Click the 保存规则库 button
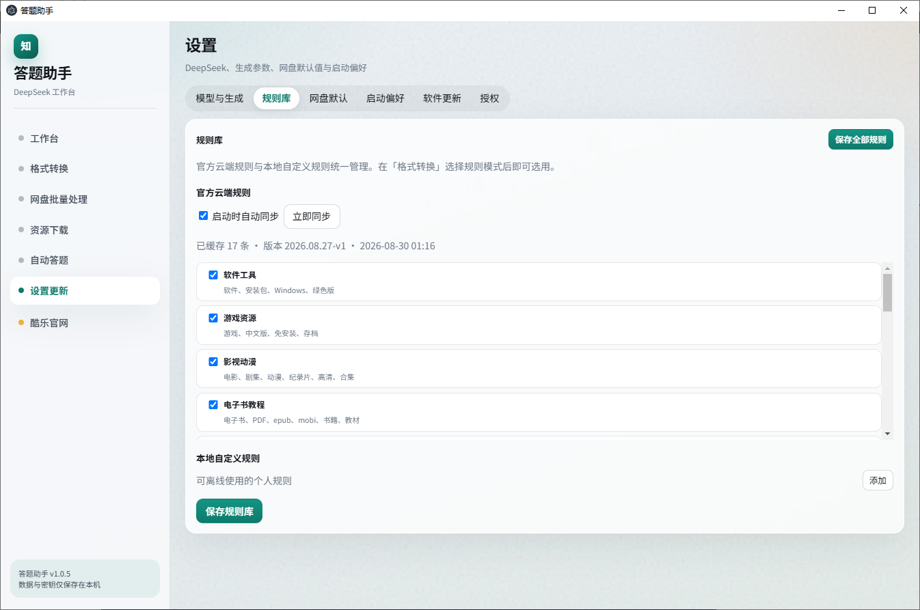Screen dimensions: 920x610 pyautogui.click(x=229, y=511)
